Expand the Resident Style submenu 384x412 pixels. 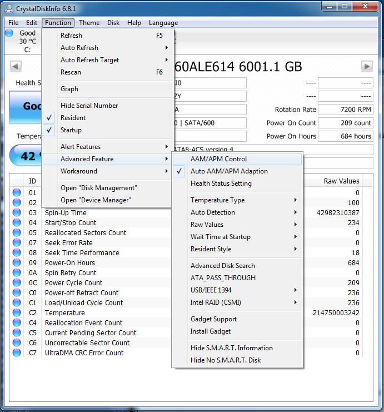237,249
